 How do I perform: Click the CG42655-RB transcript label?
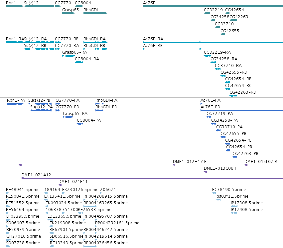[x=233, y=72]
